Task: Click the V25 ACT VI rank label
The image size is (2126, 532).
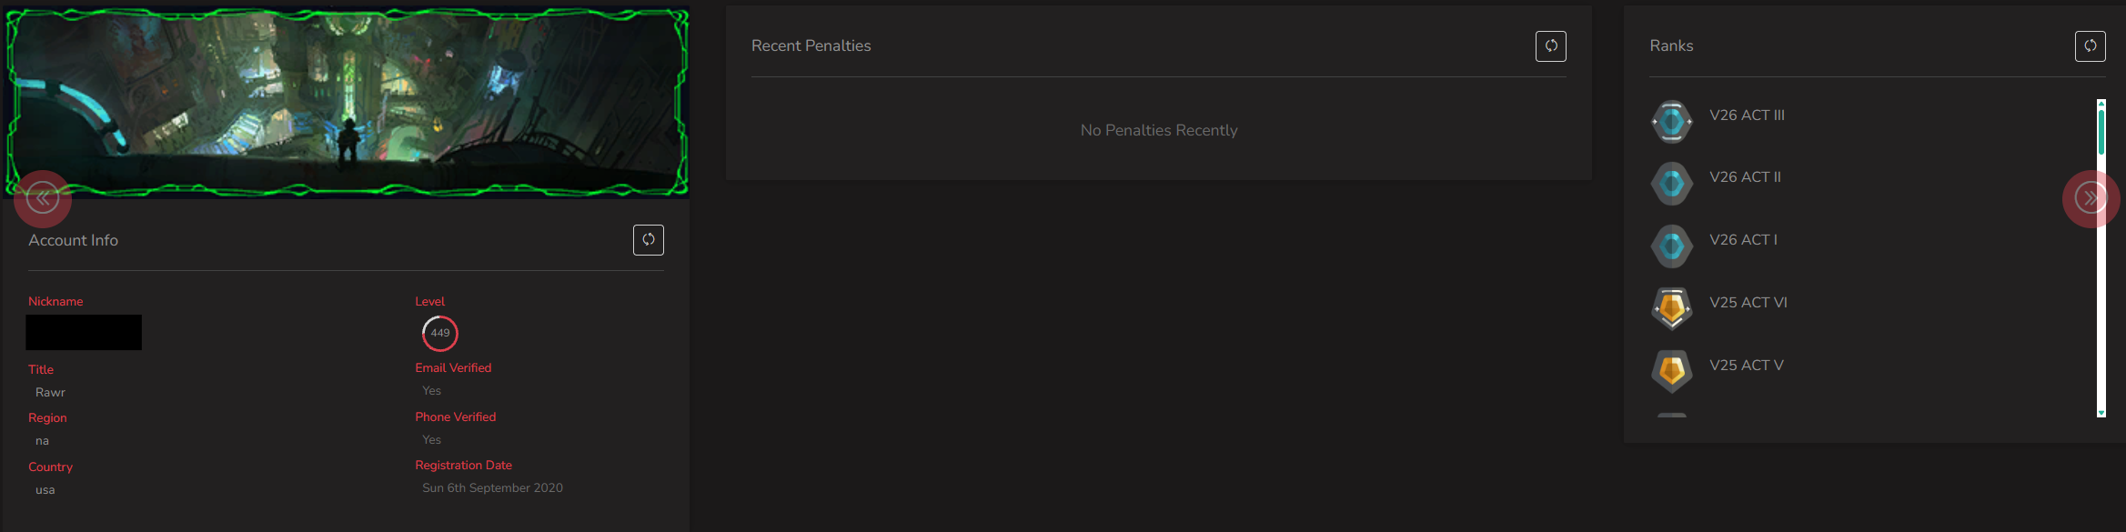Action: (1748, 303)
